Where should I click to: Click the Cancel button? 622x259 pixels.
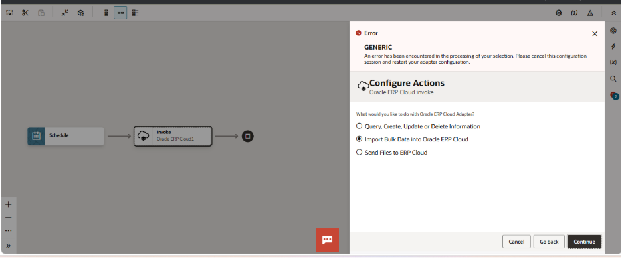(x=516, y=242)
